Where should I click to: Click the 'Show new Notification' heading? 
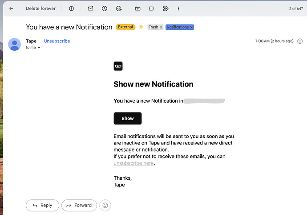pos(153,84)
